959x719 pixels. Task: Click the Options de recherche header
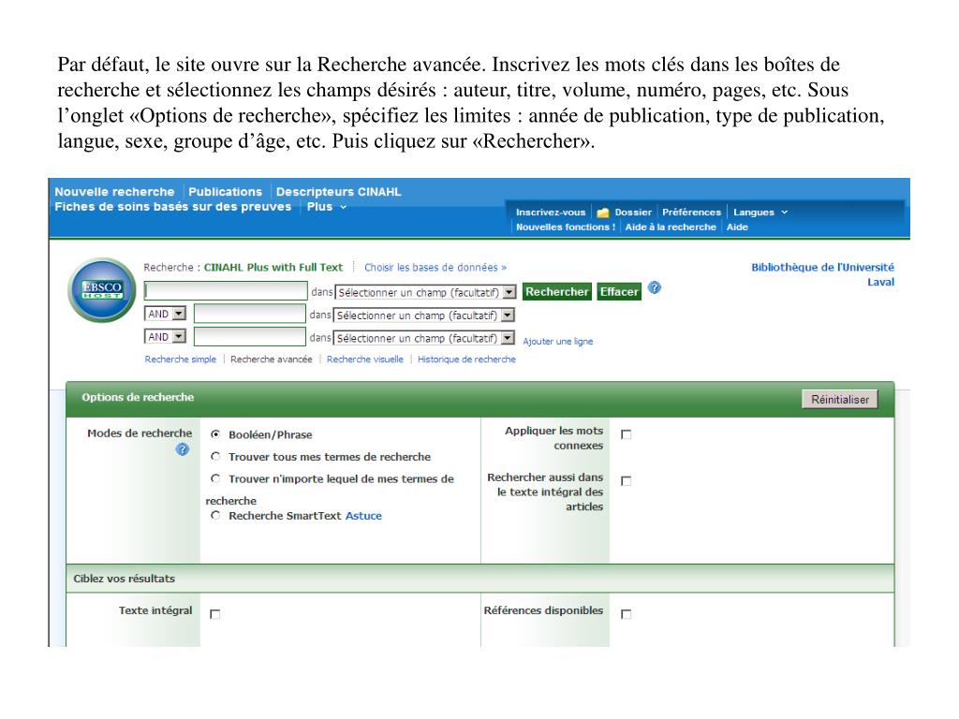point(138,397)
